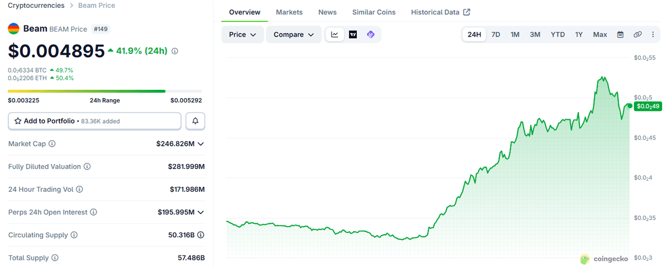Select the 1Y time range
665x266 pixels.
click(x=579, y=34)
